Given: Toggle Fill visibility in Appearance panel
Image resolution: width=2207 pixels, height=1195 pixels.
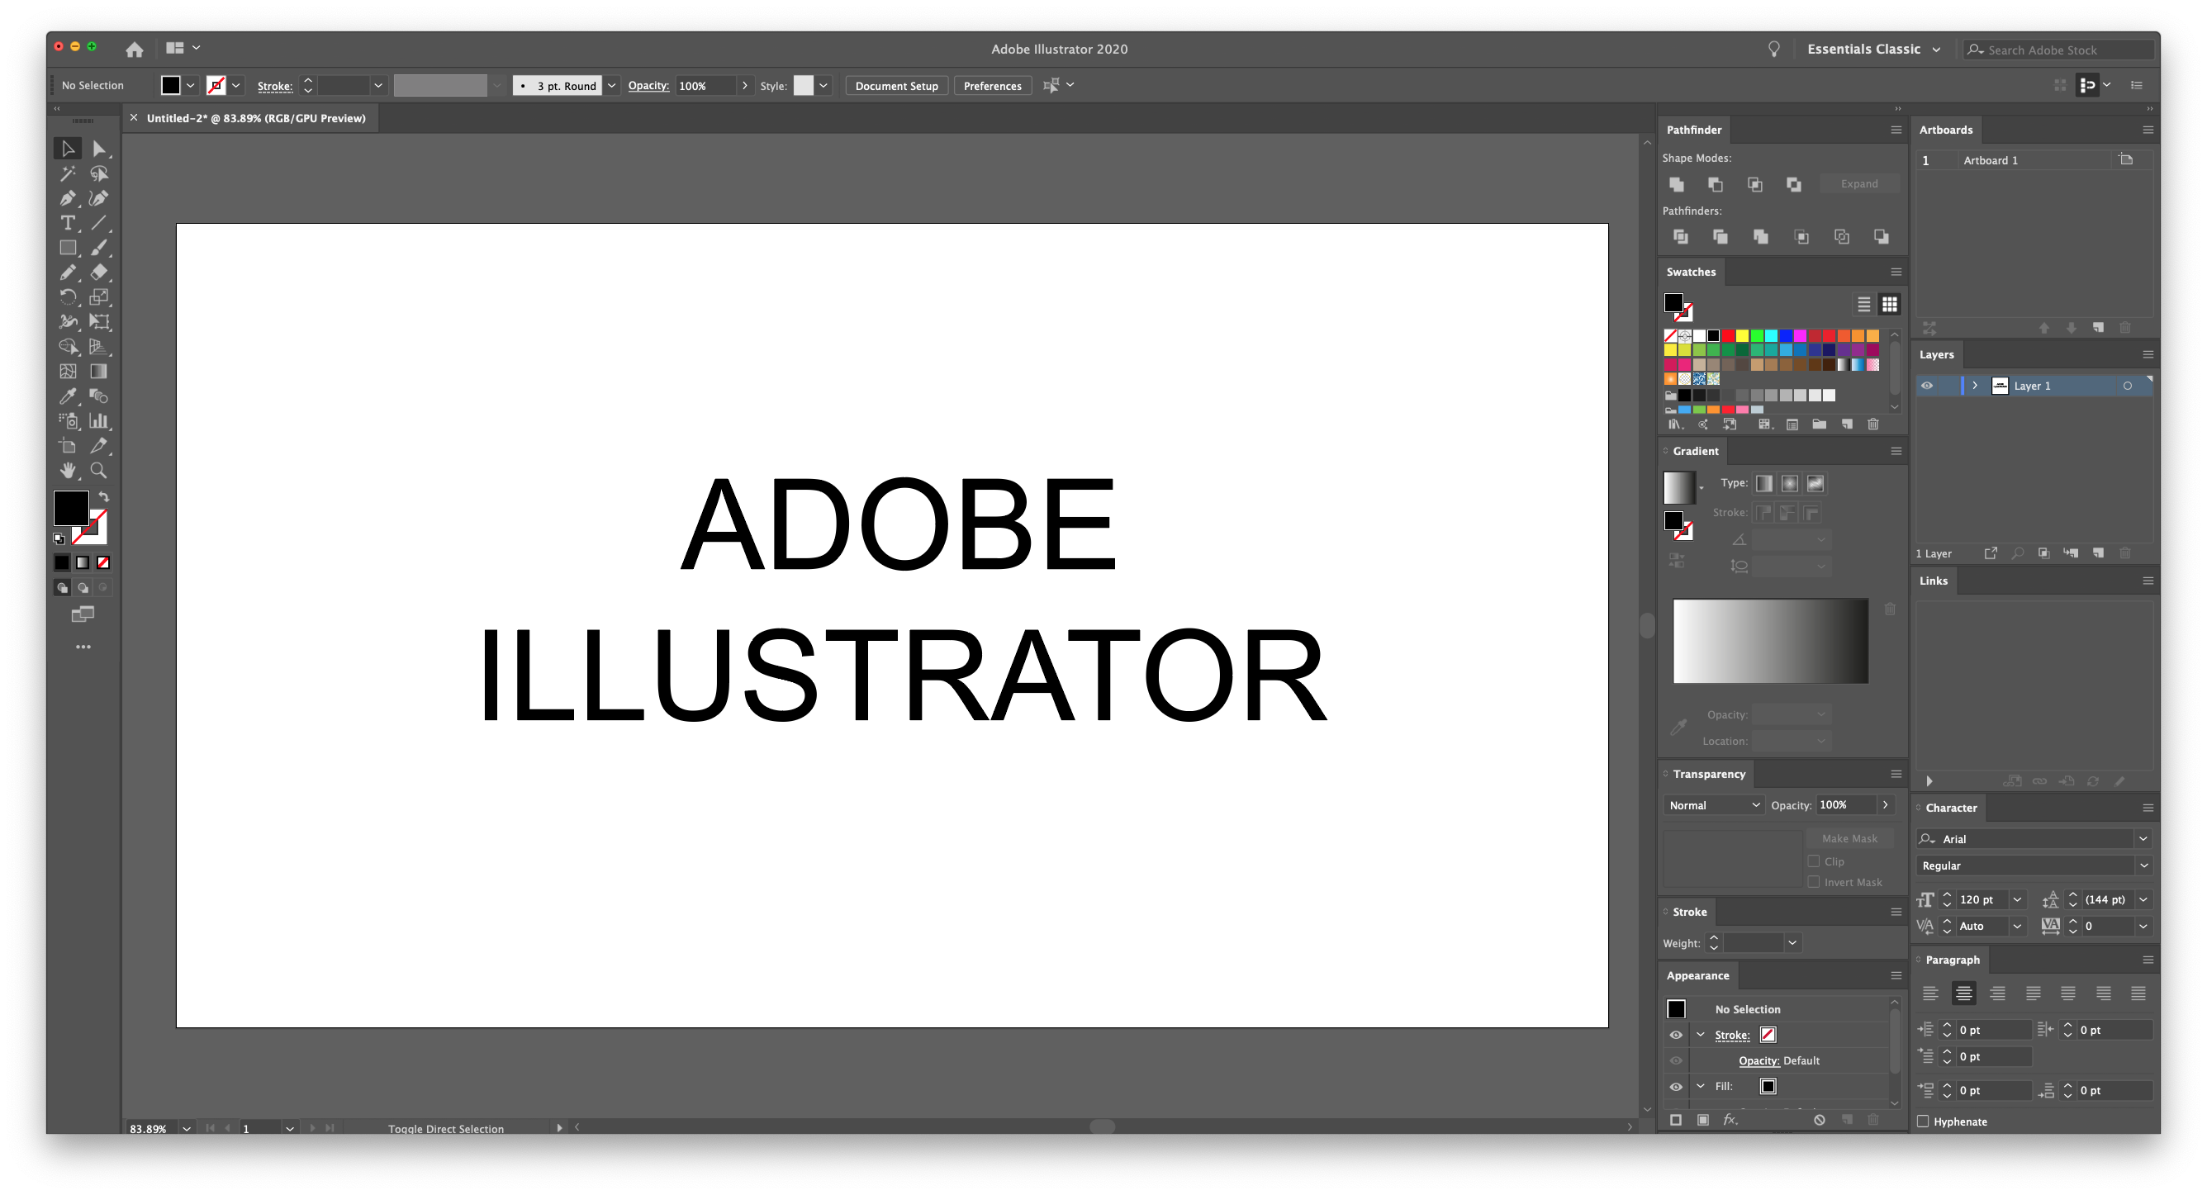Looking at the screenshot, I should (1676, 1086).
